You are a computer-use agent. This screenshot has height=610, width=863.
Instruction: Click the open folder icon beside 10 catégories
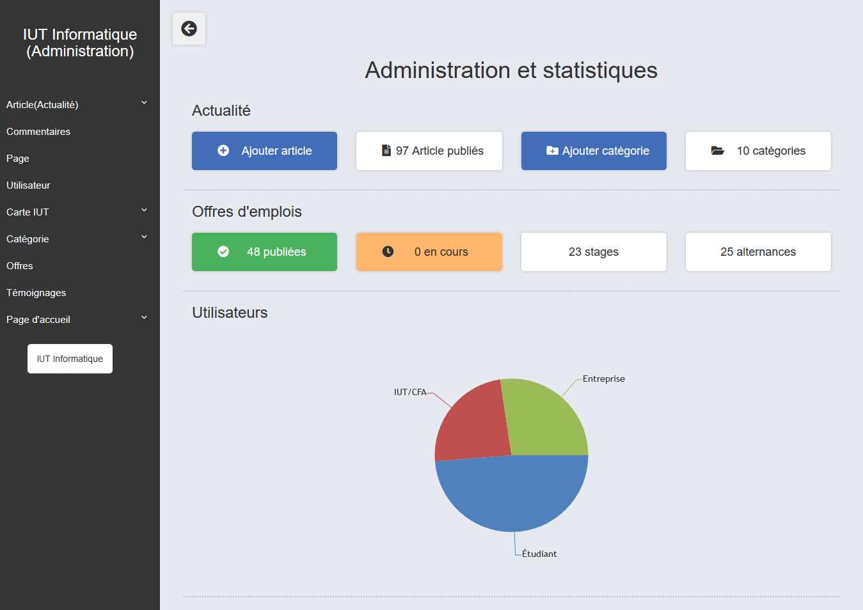(x=718, y=151)
